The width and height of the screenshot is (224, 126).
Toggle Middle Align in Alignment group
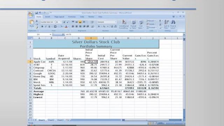pyautogui.click(x=77, y=22)
